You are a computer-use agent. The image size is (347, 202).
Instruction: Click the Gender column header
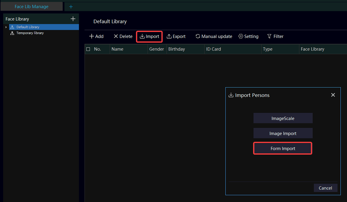coord(156,49)
